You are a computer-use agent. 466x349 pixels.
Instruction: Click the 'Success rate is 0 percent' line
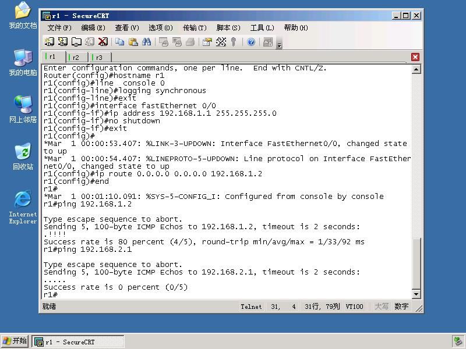pos(115,287)
